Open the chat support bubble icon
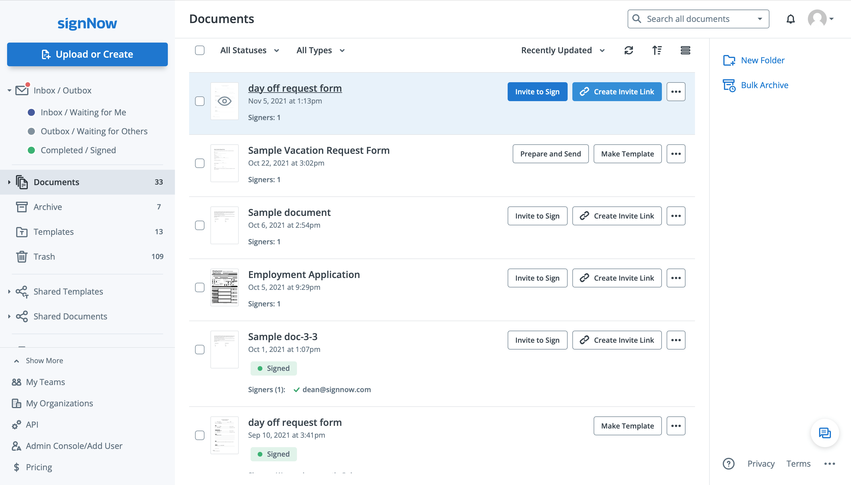Screen dimensions: 851x485 tap(824, 433)
